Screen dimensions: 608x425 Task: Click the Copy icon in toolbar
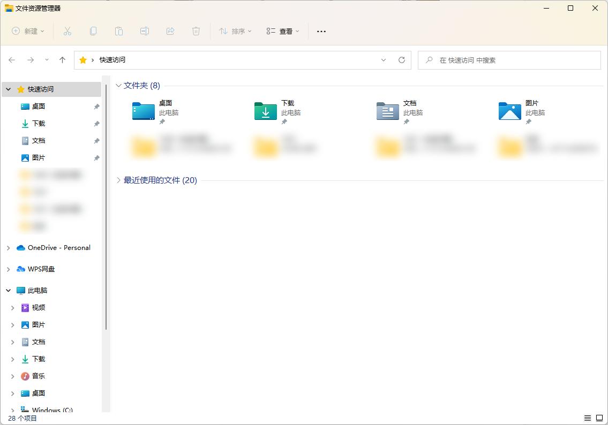tap(93, 31)
